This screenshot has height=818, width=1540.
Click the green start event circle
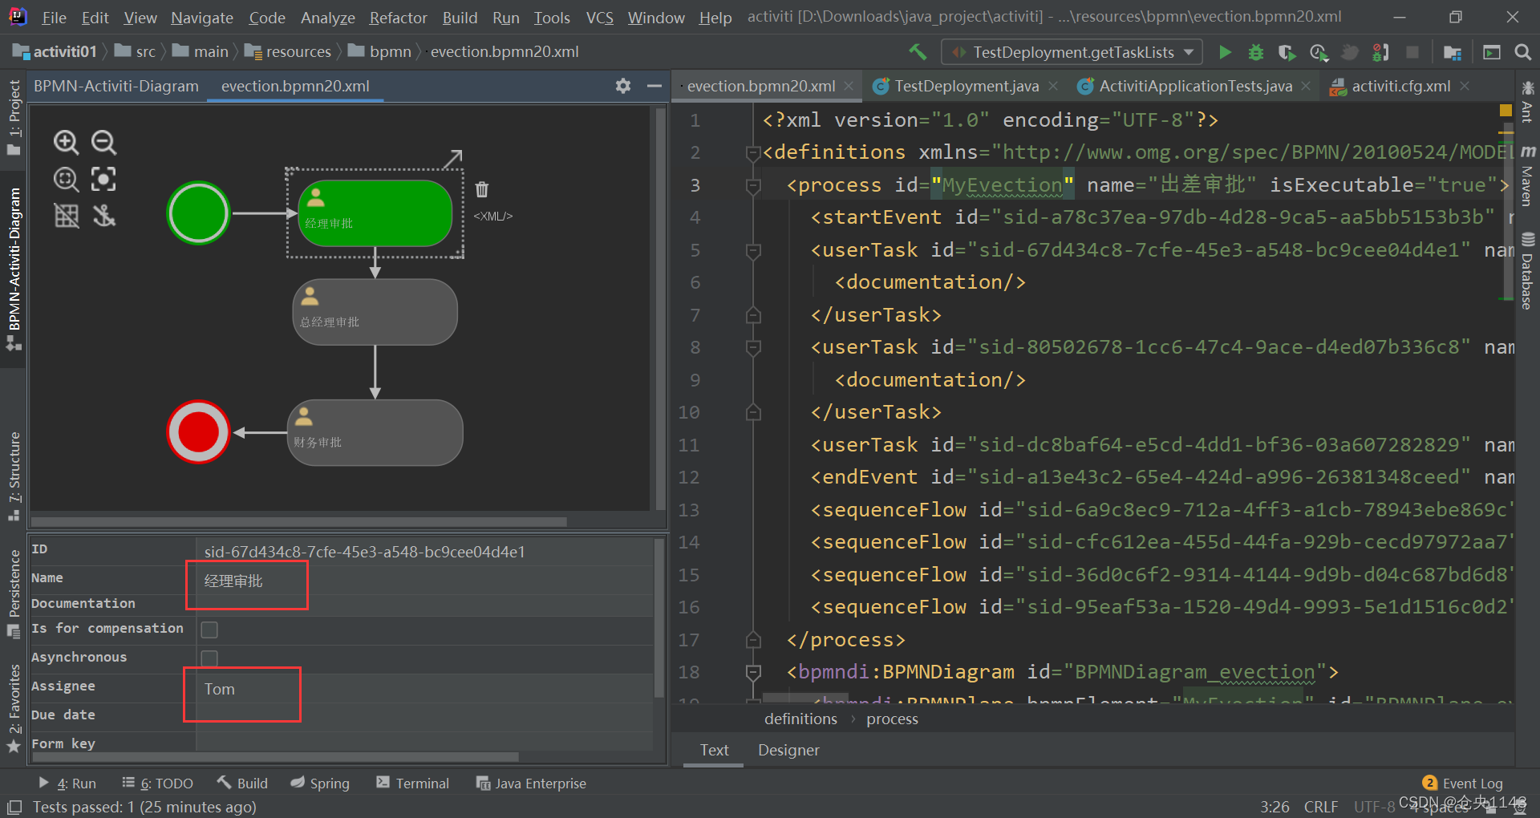click(198, 213)
